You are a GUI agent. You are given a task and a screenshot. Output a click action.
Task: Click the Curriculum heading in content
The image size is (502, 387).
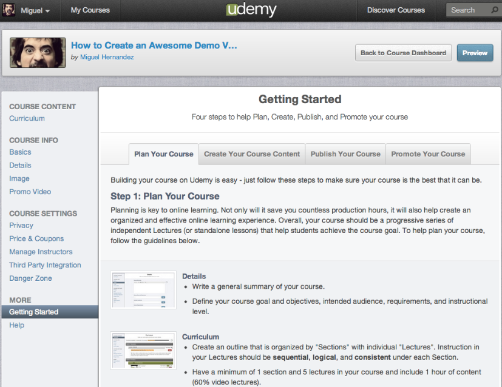pos(200,337)
